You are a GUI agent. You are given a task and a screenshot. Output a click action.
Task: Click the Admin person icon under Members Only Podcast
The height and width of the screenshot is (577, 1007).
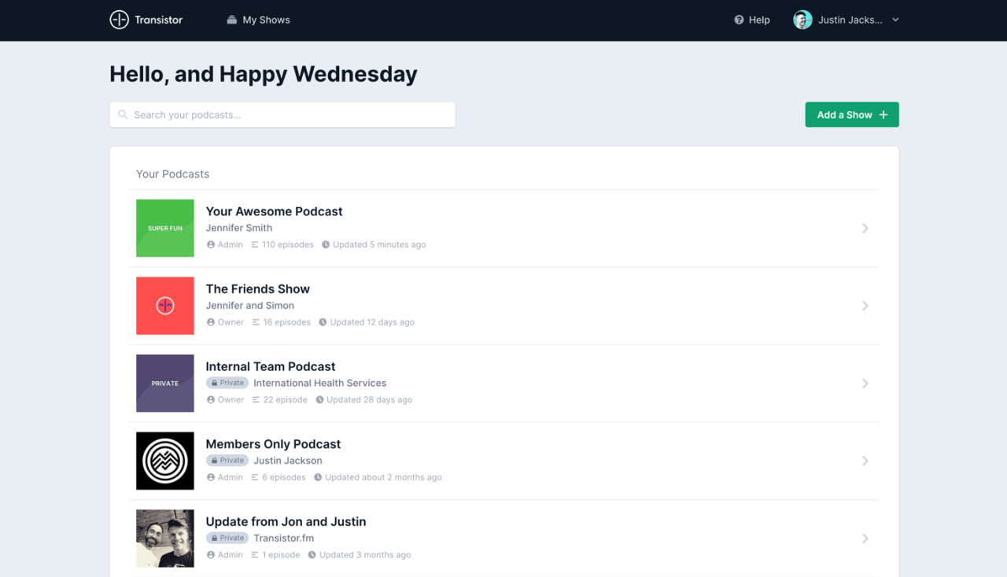212,477
